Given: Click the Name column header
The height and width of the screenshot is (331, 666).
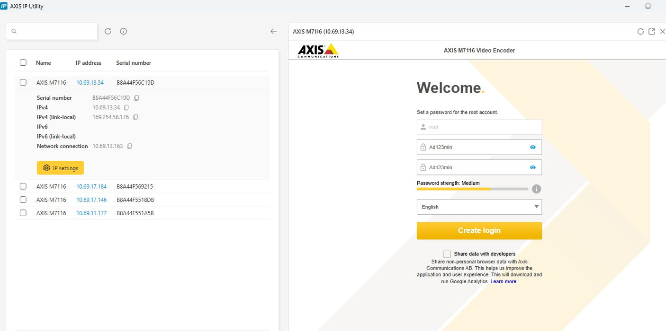Looking at the screenshot, I should coord(44,62).
